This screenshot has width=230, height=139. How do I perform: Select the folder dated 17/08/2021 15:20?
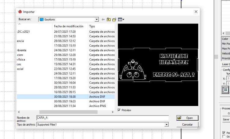[66, 78]
